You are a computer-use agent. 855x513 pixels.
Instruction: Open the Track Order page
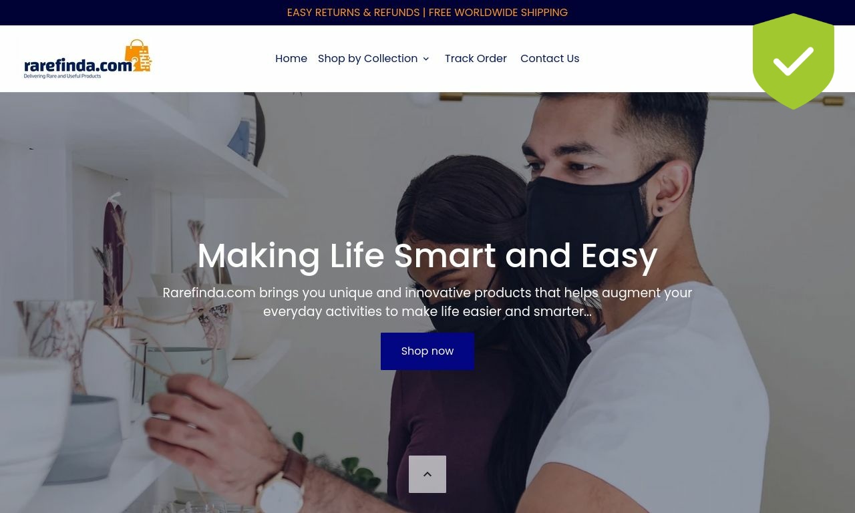476,59
